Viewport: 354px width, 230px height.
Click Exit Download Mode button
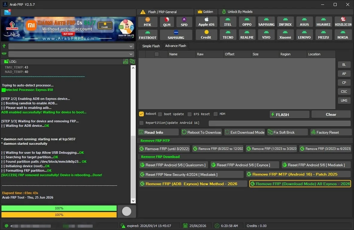click(x=245, y=132)
